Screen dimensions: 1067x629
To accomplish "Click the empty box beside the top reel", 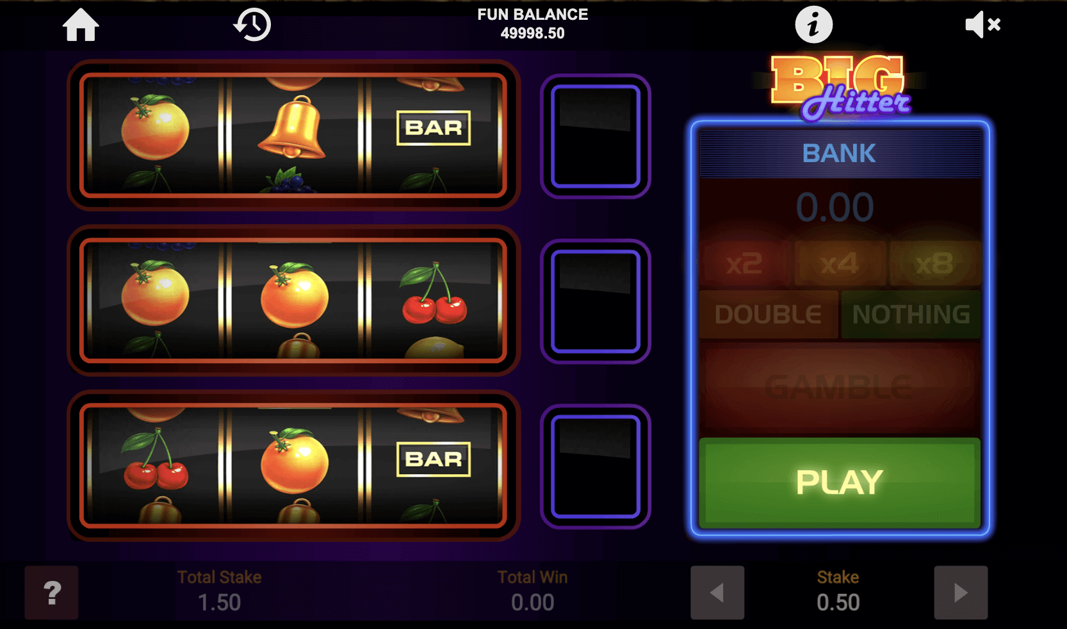I will coord(596,136).
